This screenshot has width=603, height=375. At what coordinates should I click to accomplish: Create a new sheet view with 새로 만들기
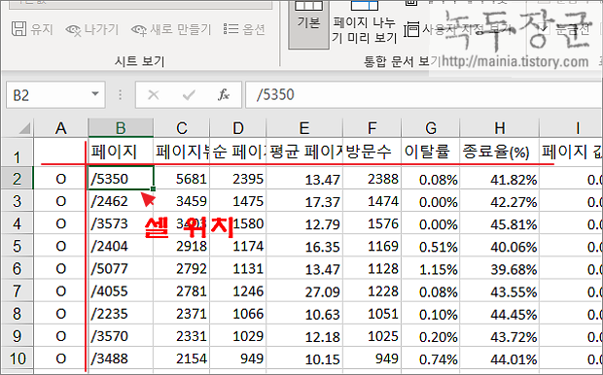(x=171, y=29)
